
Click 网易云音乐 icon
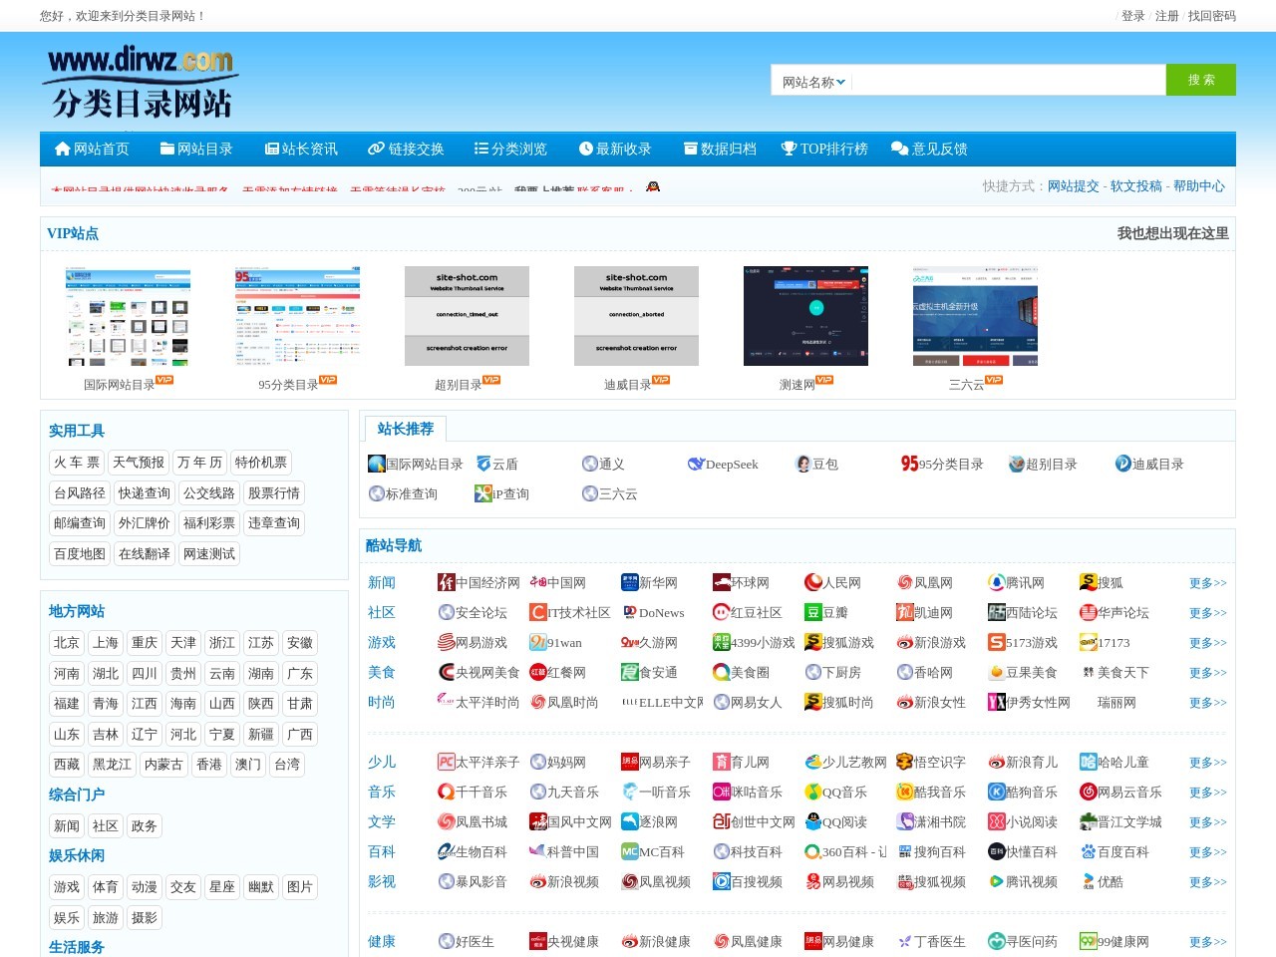point(1089,792)
